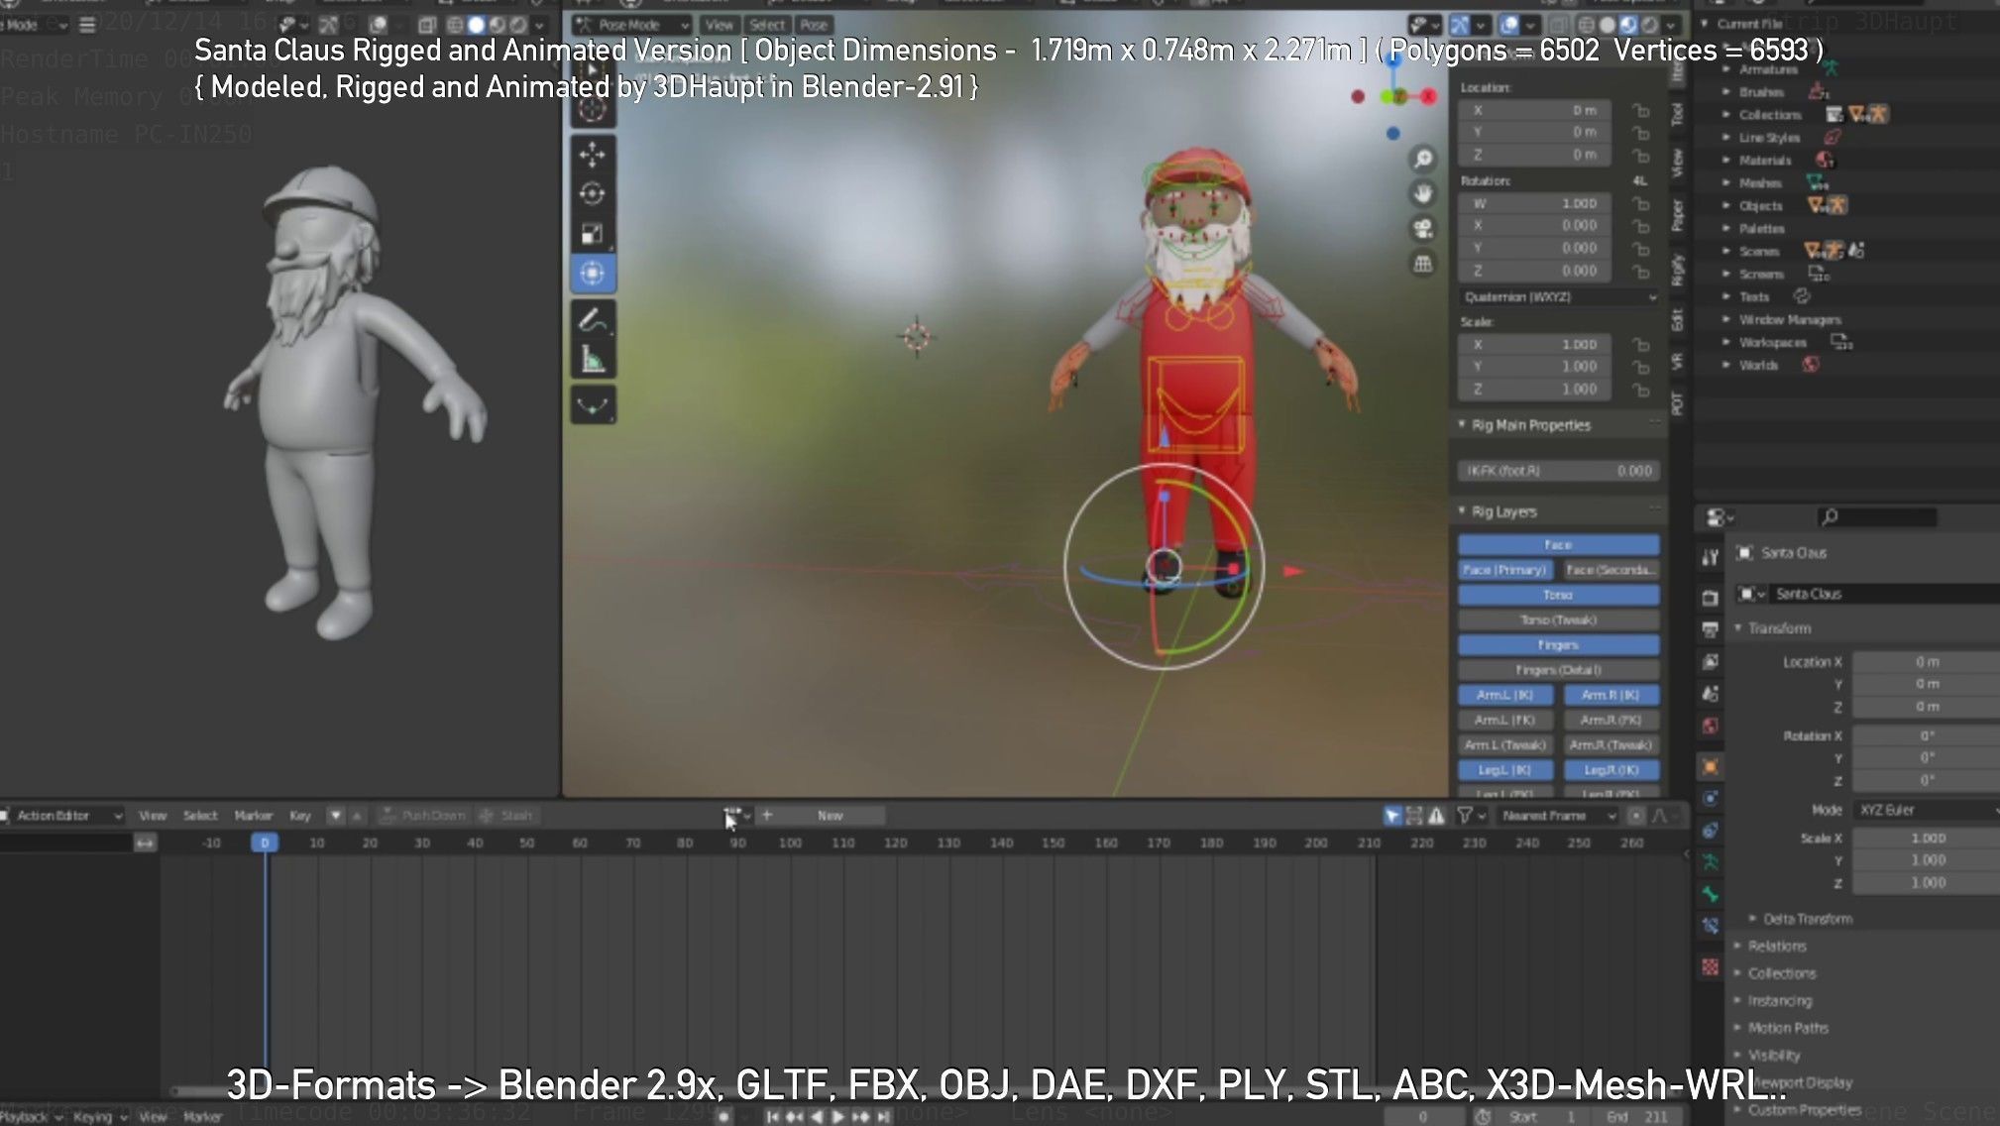Open the Object properties tab icon

1710,766
